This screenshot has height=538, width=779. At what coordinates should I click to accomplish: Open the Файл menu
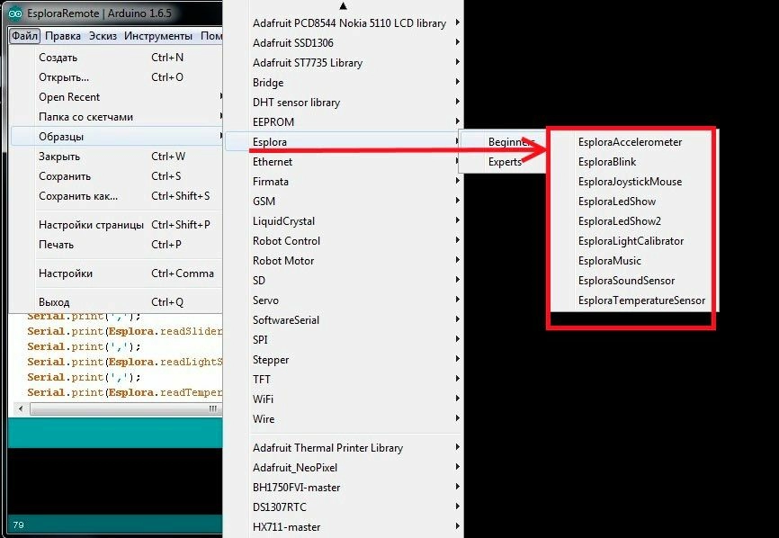coord(24,36)
